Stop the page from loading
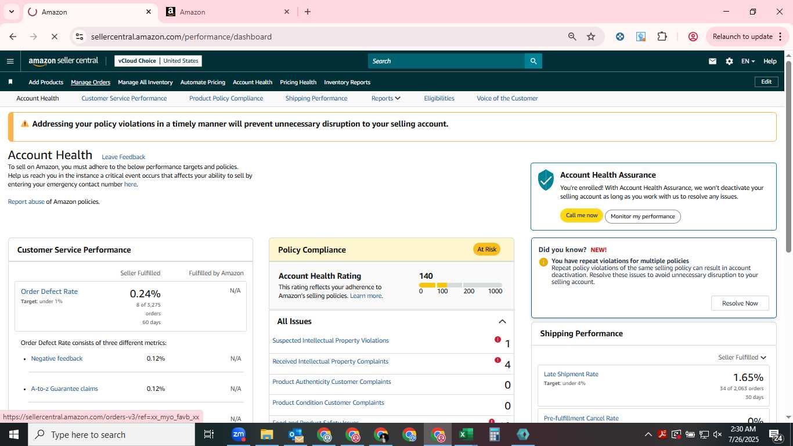Viewport: 793px width, 446px height. 54,37
